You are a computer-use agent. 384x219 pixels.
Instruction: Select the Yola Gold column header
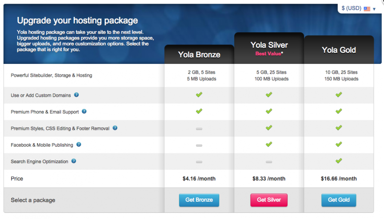pyautogui.click(x=339, y=50)
